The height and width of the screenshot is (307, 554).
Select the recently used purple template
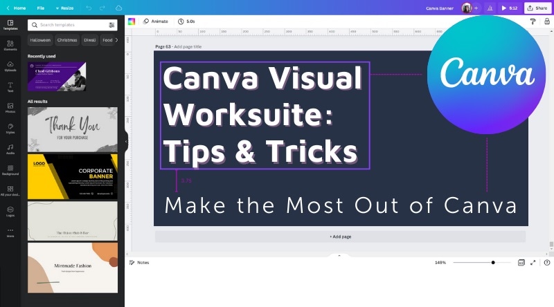57,77
